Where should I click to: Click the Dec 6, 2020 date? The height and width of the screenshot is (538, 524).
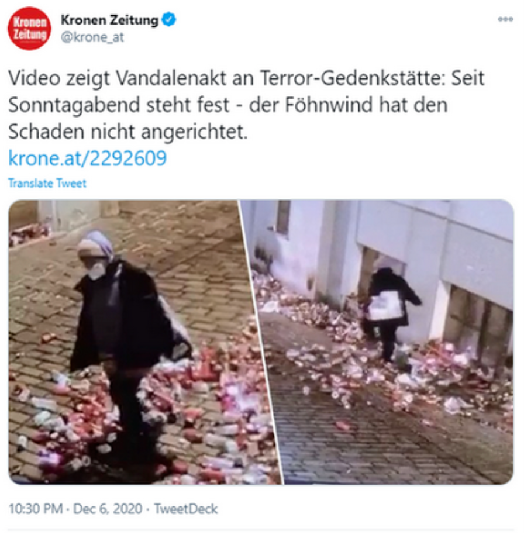click(x=108, y=509)
